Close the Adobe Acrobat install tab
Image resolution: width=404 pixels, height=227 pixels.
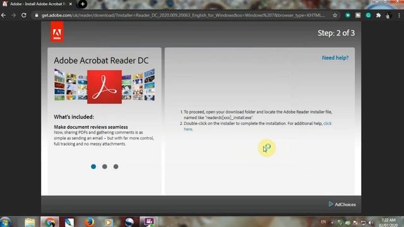(x=70, y=4)
